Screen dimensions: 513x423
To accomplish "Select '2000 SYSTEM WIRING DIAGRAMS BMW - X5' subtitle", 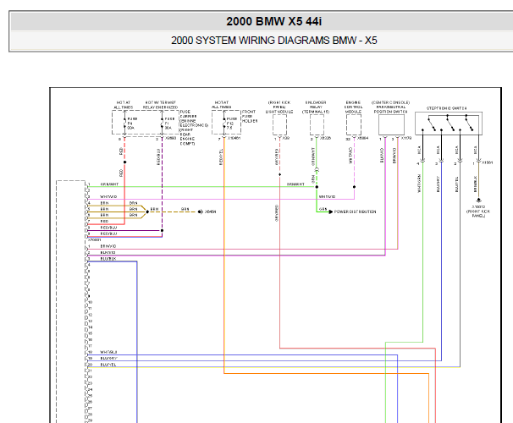I will 273,41.
